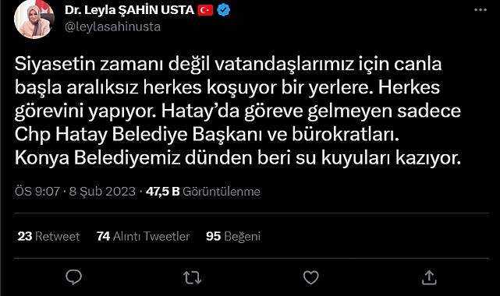
Task: Click the ÖS 9:07 timestamp
Action: (37, 192)
